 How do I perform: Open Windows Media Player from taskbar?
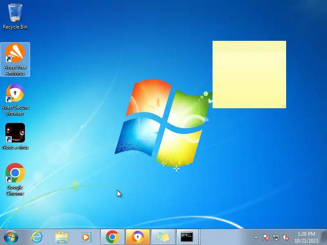(86, 237)
